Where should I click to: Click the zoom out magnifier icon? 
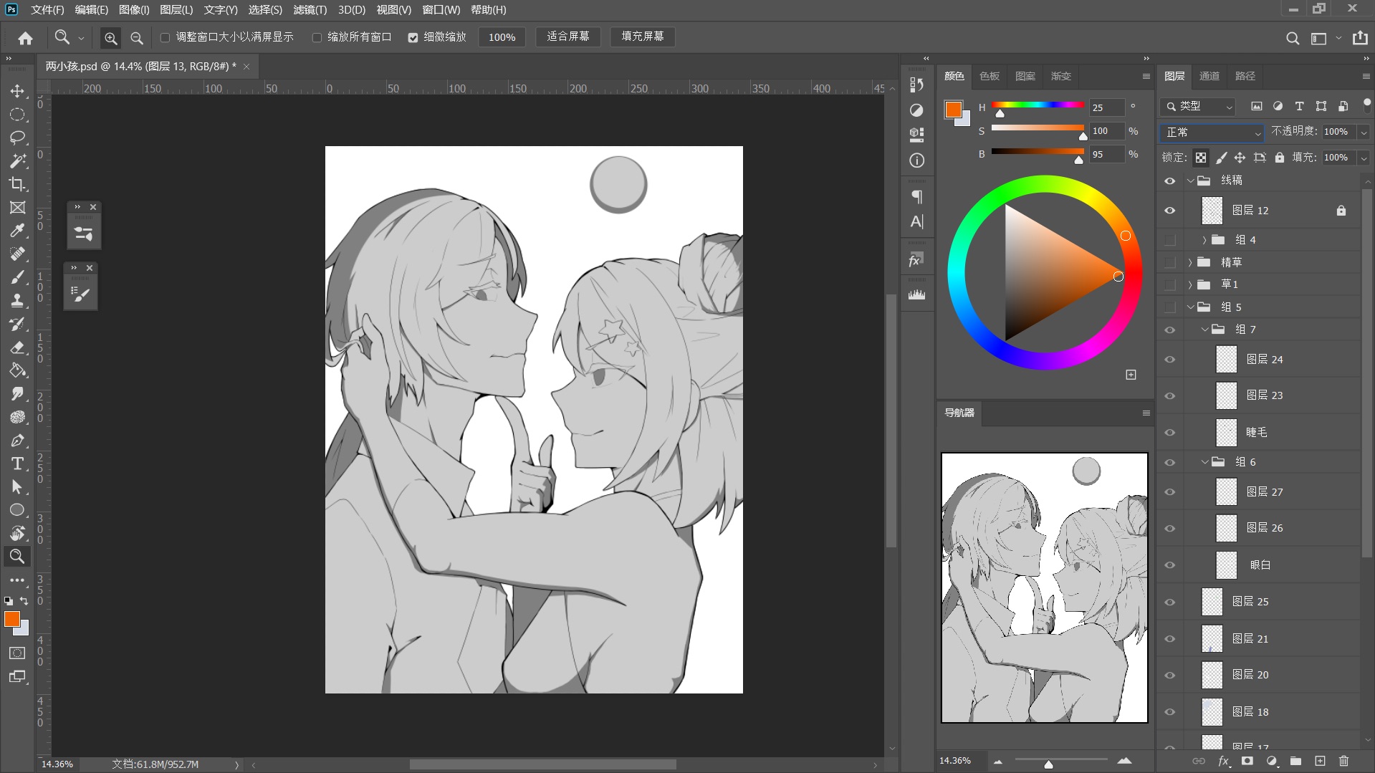click(x=137, y=38)
